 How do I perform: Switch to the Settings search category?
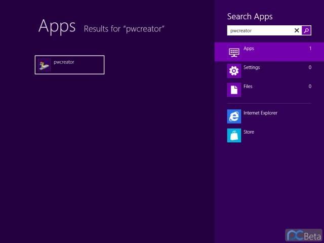[x=252, y=67]
